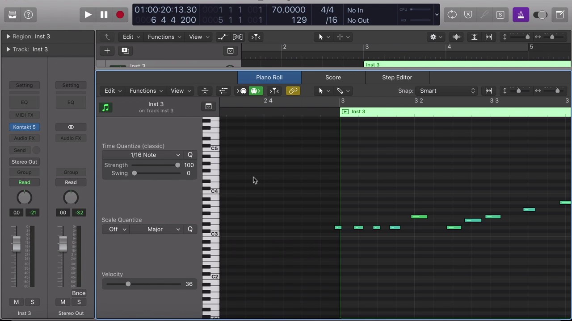Toggle Cycle mode icon in control bar

[x=452, y=15]
